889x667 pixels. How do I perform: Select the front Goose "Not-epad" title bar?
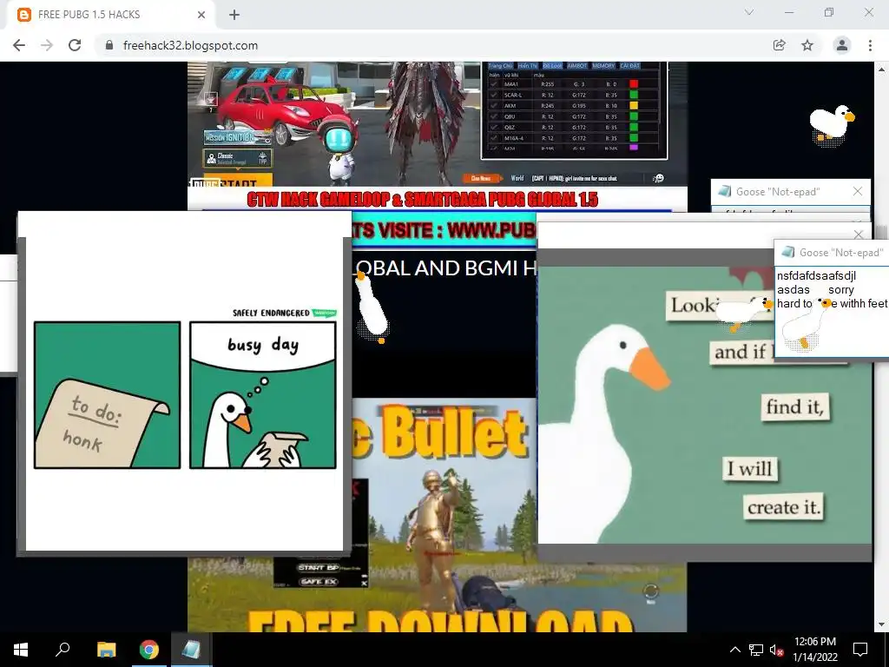point(832,253)
